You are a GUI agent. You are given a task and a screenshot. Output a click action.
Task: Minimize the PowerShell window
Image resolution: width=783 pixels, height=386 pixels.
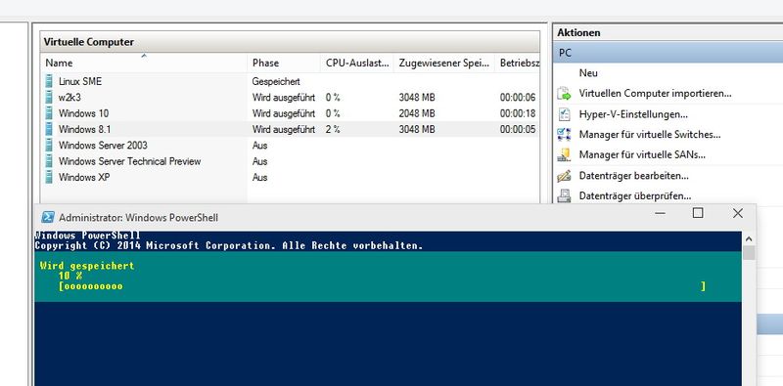(x=660, y=213)
